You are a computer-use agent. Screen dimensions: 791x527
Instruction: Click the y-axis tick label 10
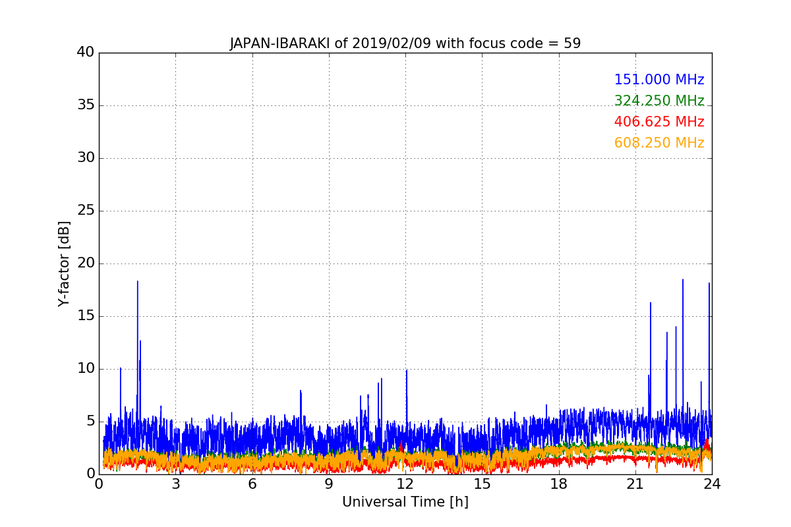pyautogui.click(x=86, y=369)
